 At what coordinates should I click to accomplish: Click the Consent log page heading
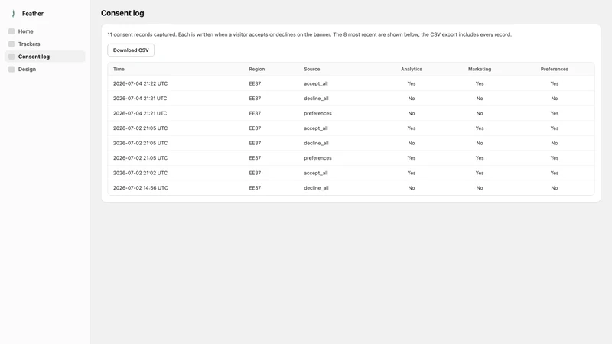pos(122,13)
